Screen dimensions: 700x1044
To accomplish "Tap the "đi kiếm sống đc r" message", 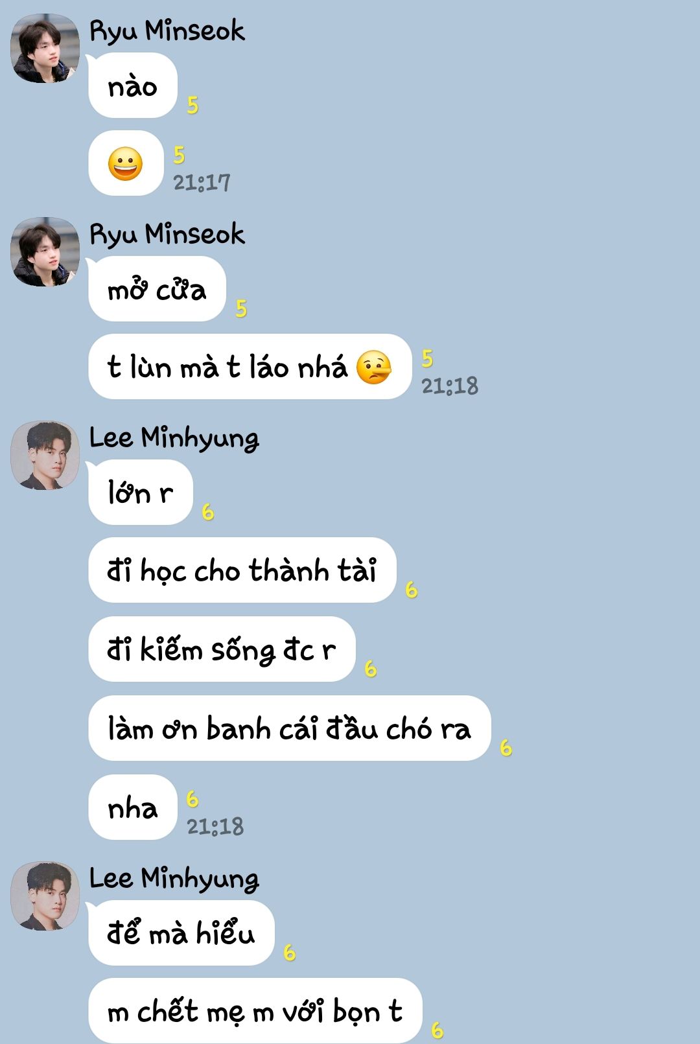I will pyautogui.click(x=222, y=649).
